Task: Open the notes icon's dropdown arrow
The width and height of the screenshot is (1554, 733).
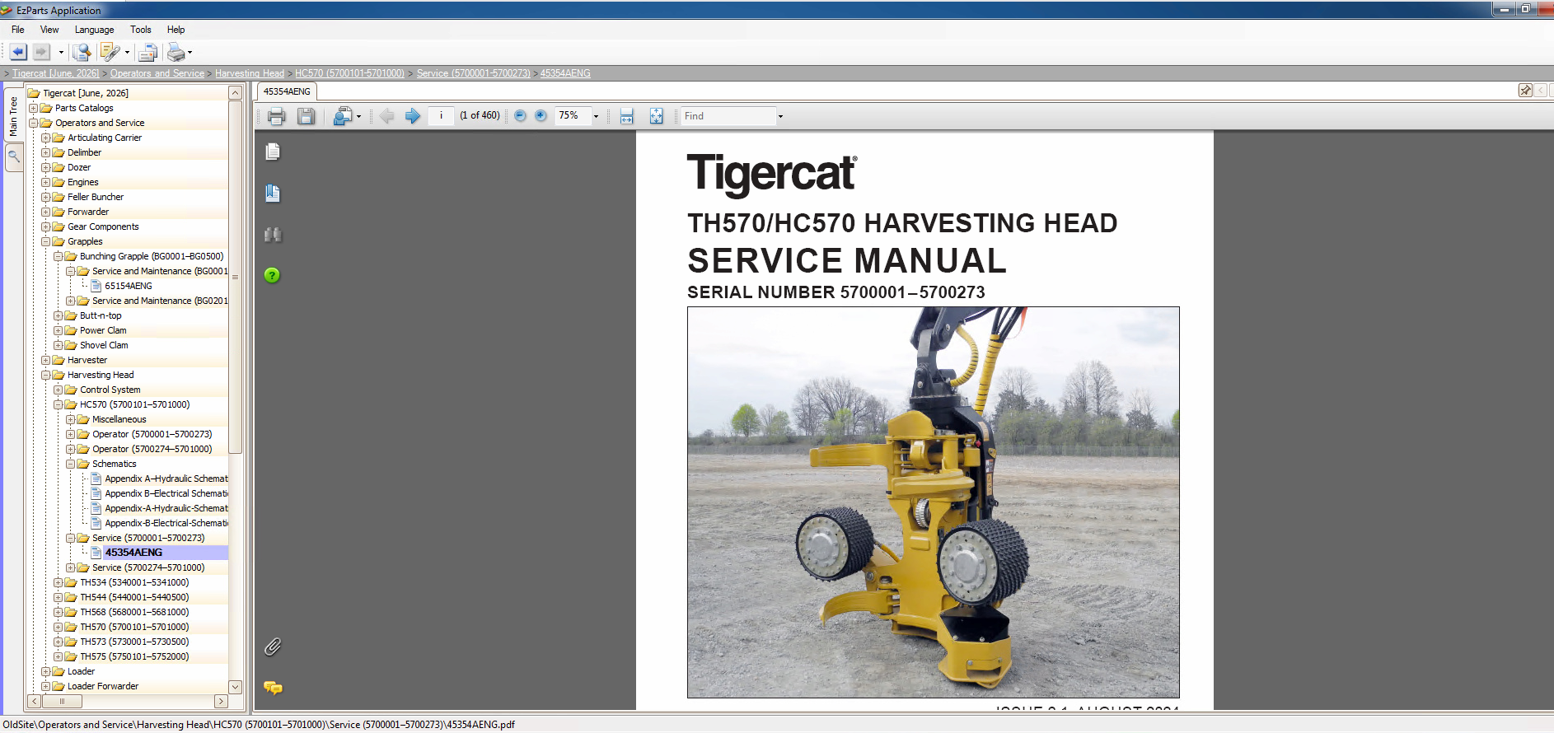Action: [x=128, y=53]
